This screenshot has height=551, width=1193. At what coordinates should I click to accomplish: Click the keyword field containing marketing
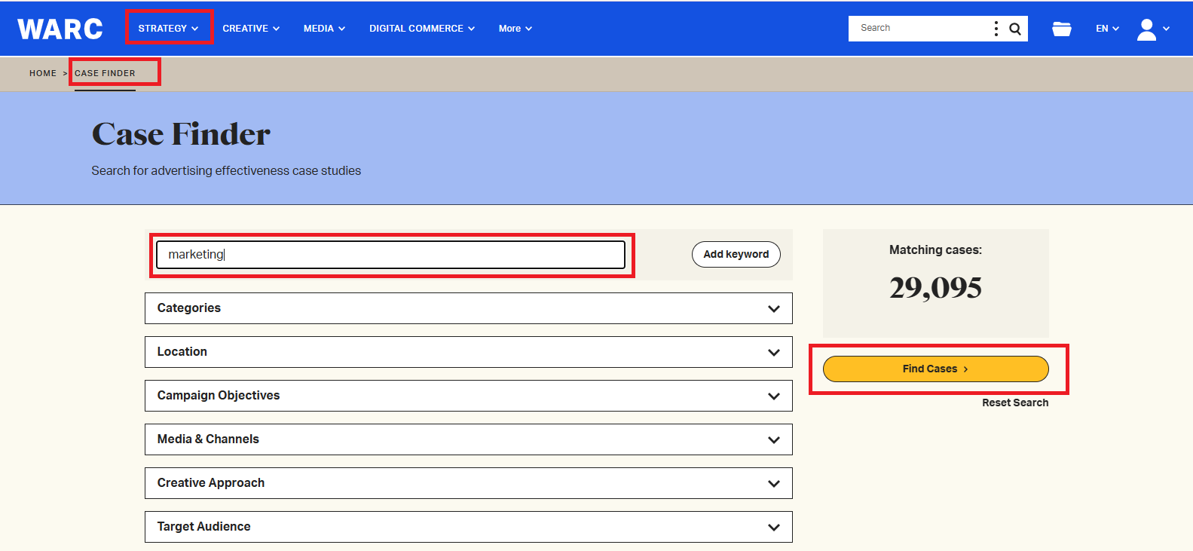pos(390,255)
